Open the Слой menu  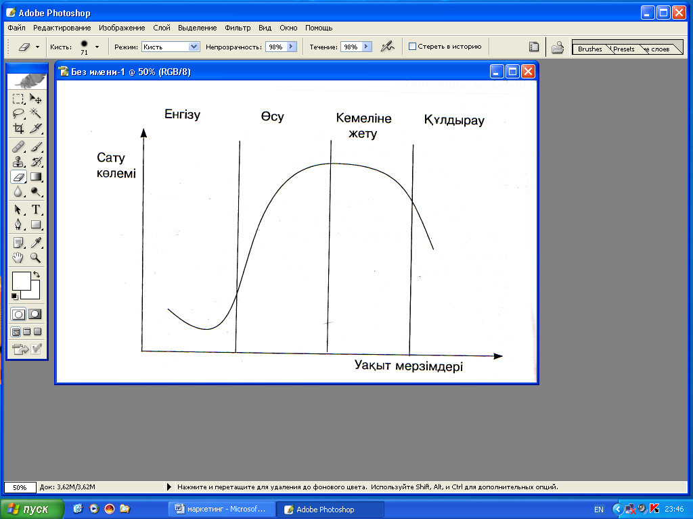coord(162,28)
